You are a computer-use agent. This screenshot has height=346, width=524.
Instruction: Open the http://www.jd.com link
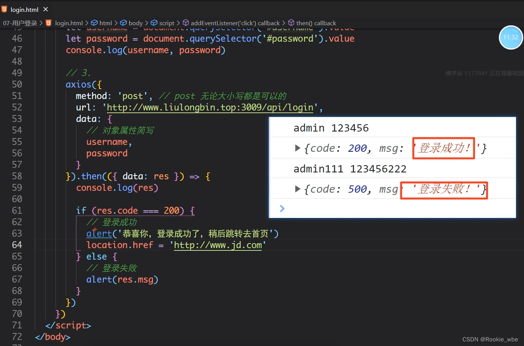click(218, 245)
